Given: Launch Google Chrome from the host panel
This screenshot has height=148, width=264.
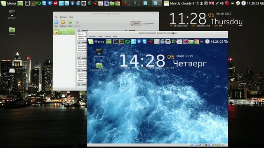Looking at the screenshot, I should (118, 3).
